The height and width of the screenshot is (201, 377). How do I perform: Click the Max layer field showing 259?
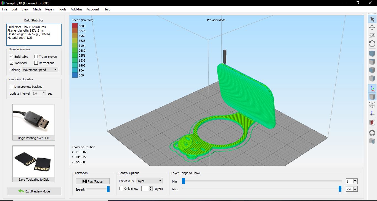coord(349,189)
